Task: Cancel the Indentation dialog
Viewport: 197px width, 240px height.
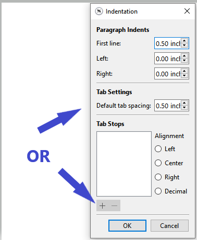Action: [x=169, y=226]
